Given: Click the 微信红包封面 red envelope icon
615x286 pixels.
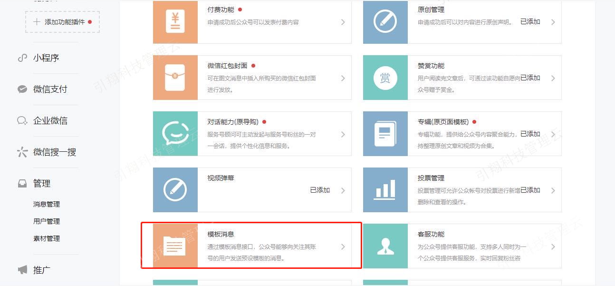Looking at the screenshot, I should pyautogui.click(x=175, y=78).
